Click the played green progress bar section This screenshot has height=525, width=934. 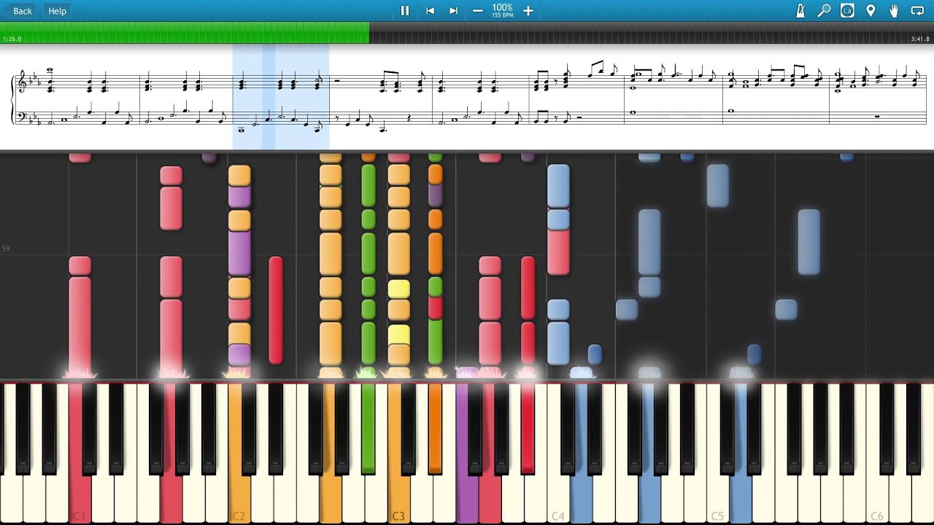[182, 32]
